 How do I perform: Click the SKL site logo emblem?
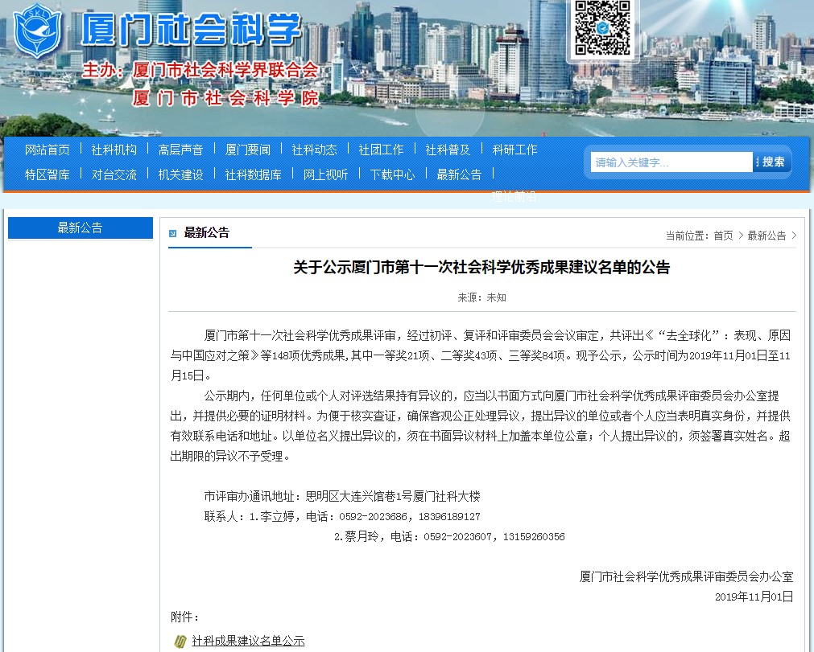pos(39,30)
